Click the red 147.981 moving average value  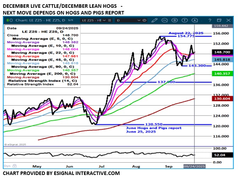click(x=70, y=56)
